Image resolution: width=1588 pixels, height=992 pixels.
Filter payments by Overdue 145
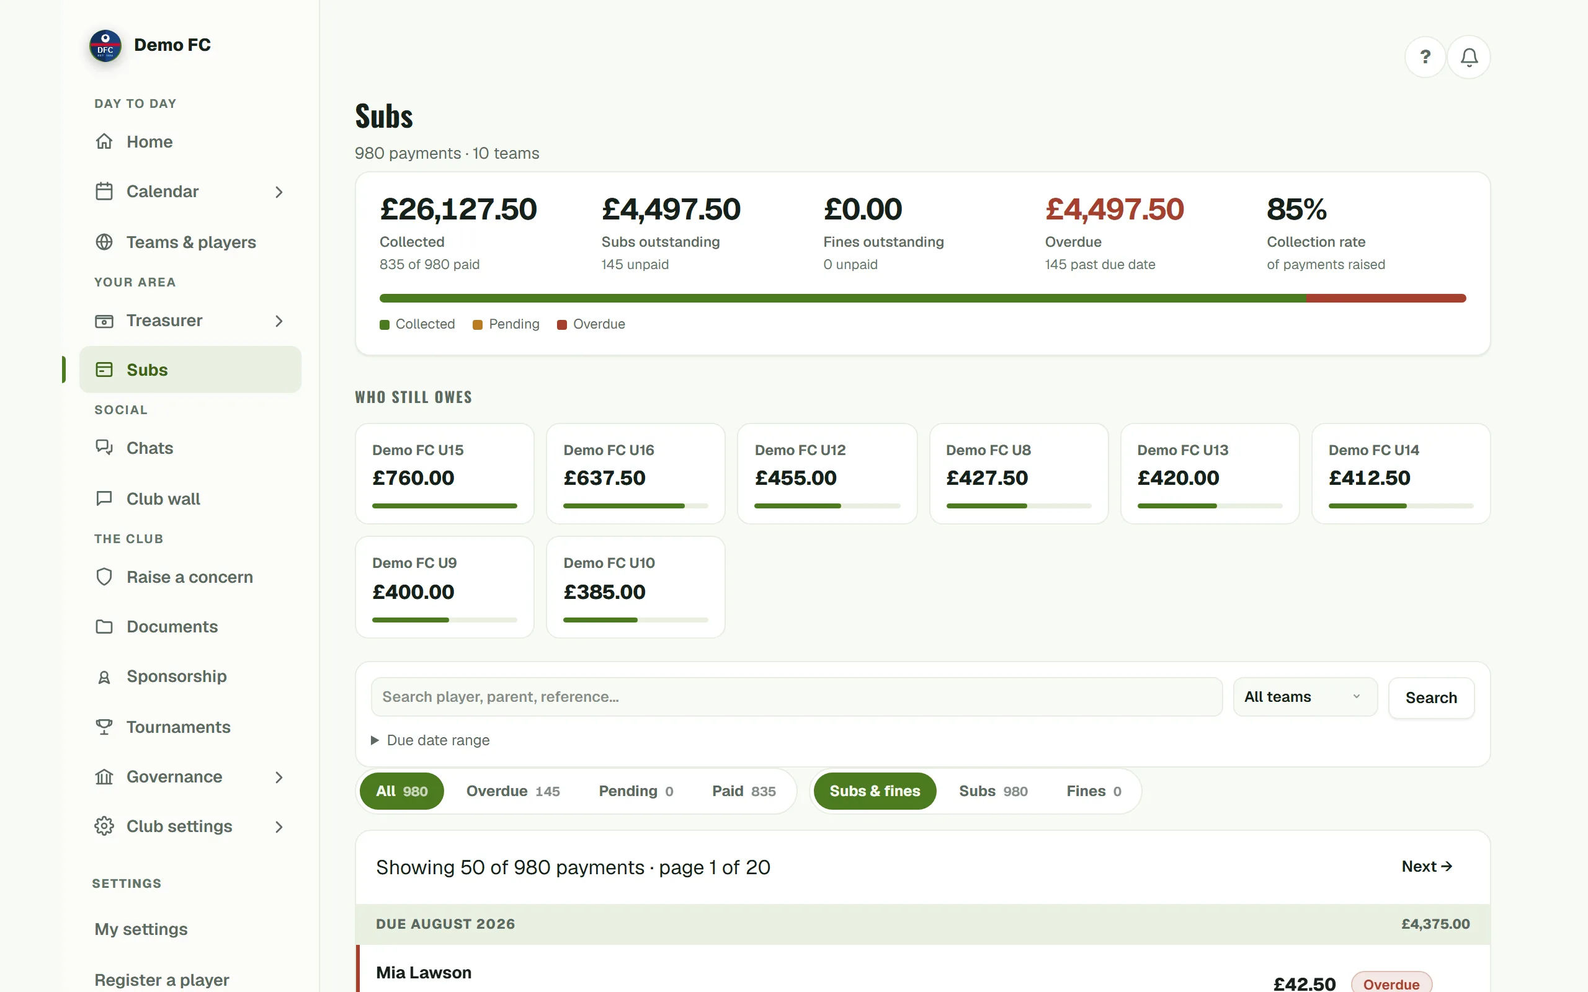tap(512, 791)
